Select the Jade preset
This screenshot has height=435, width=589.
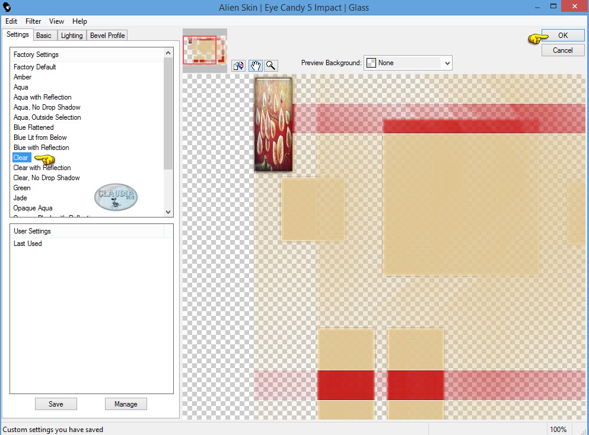20,198
